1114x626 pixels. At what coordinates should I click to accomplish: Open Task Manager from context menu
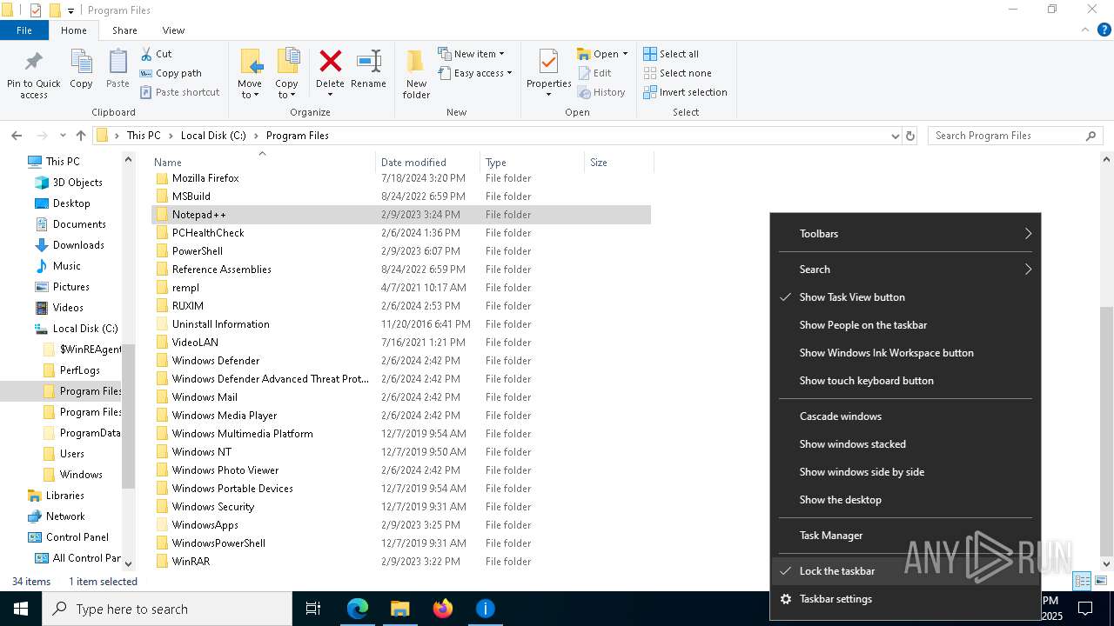tap(905, 536)
